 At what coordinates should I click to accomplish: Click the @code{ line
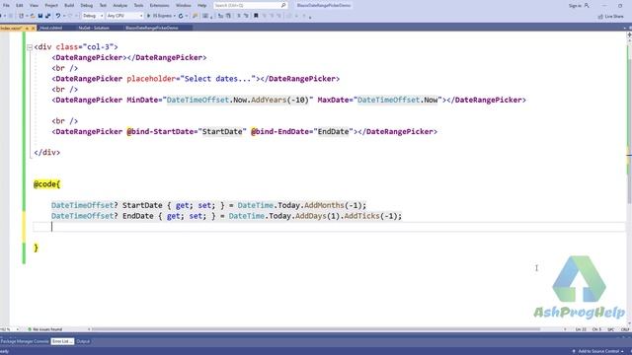tap(46, 184)
